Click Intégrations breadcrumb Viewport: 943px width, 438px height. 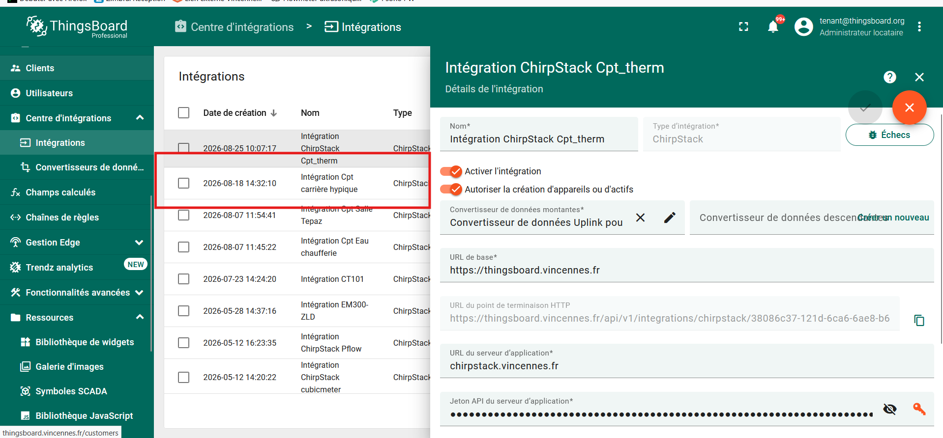[363, 27]
